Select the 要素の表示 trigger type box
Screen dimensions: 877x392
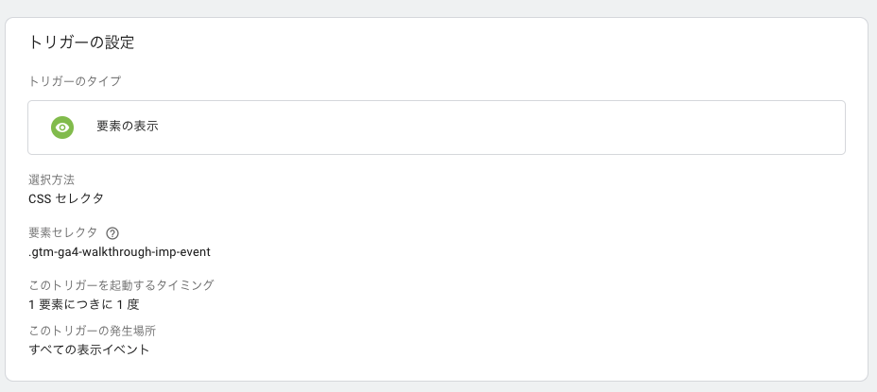pyautogui.click(x=437, y=128)
